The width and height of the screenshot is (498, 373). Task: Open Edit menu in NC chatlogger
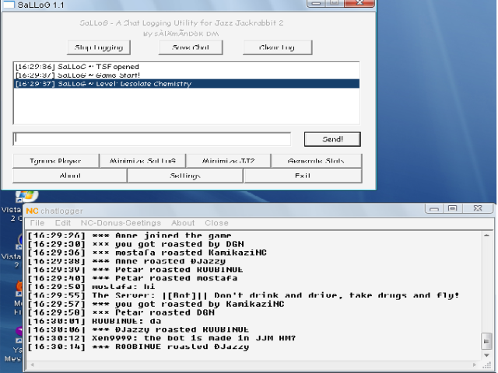[x=63, y=223]
